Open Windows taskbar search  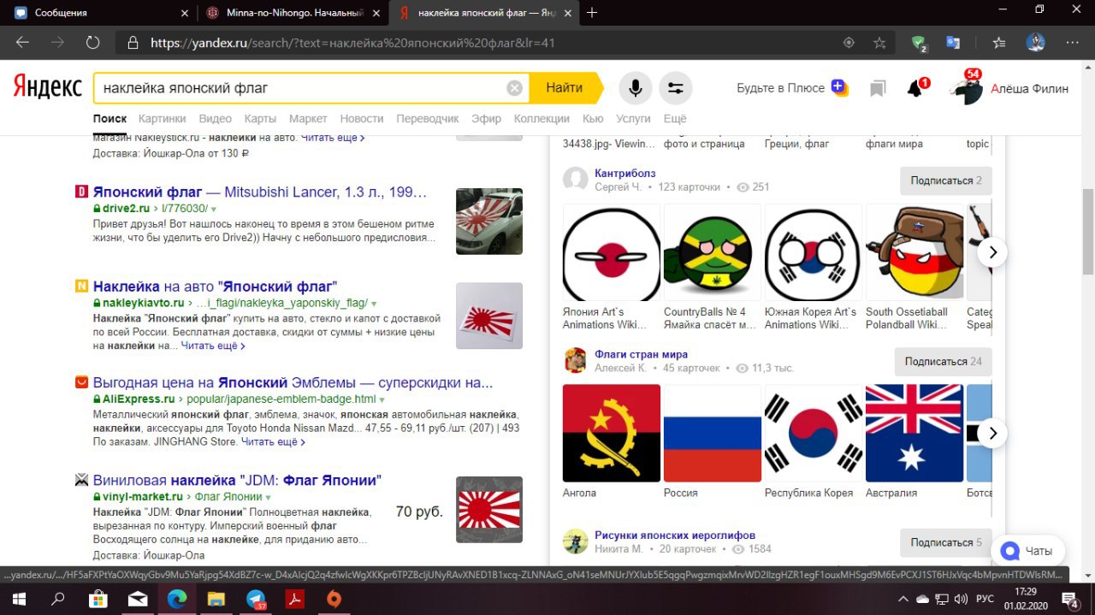pos(59,599)
